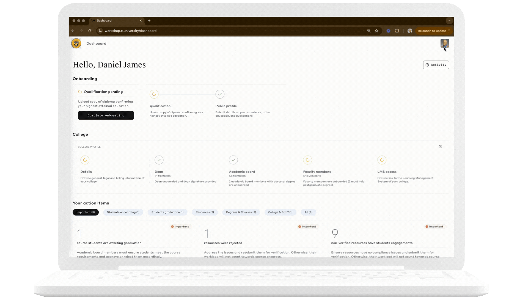The width and height of the screenshot is (528, 297).
Task: Click the Chrome profile avatar icon
Action: click(410, 31)
